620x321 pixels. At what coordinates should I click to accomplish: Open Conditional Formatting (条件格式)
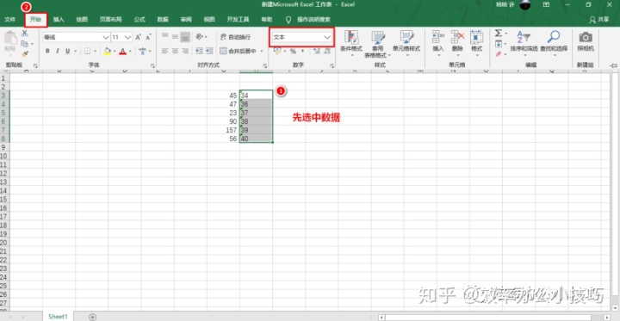pyautogui.click(x=351, y=43)
